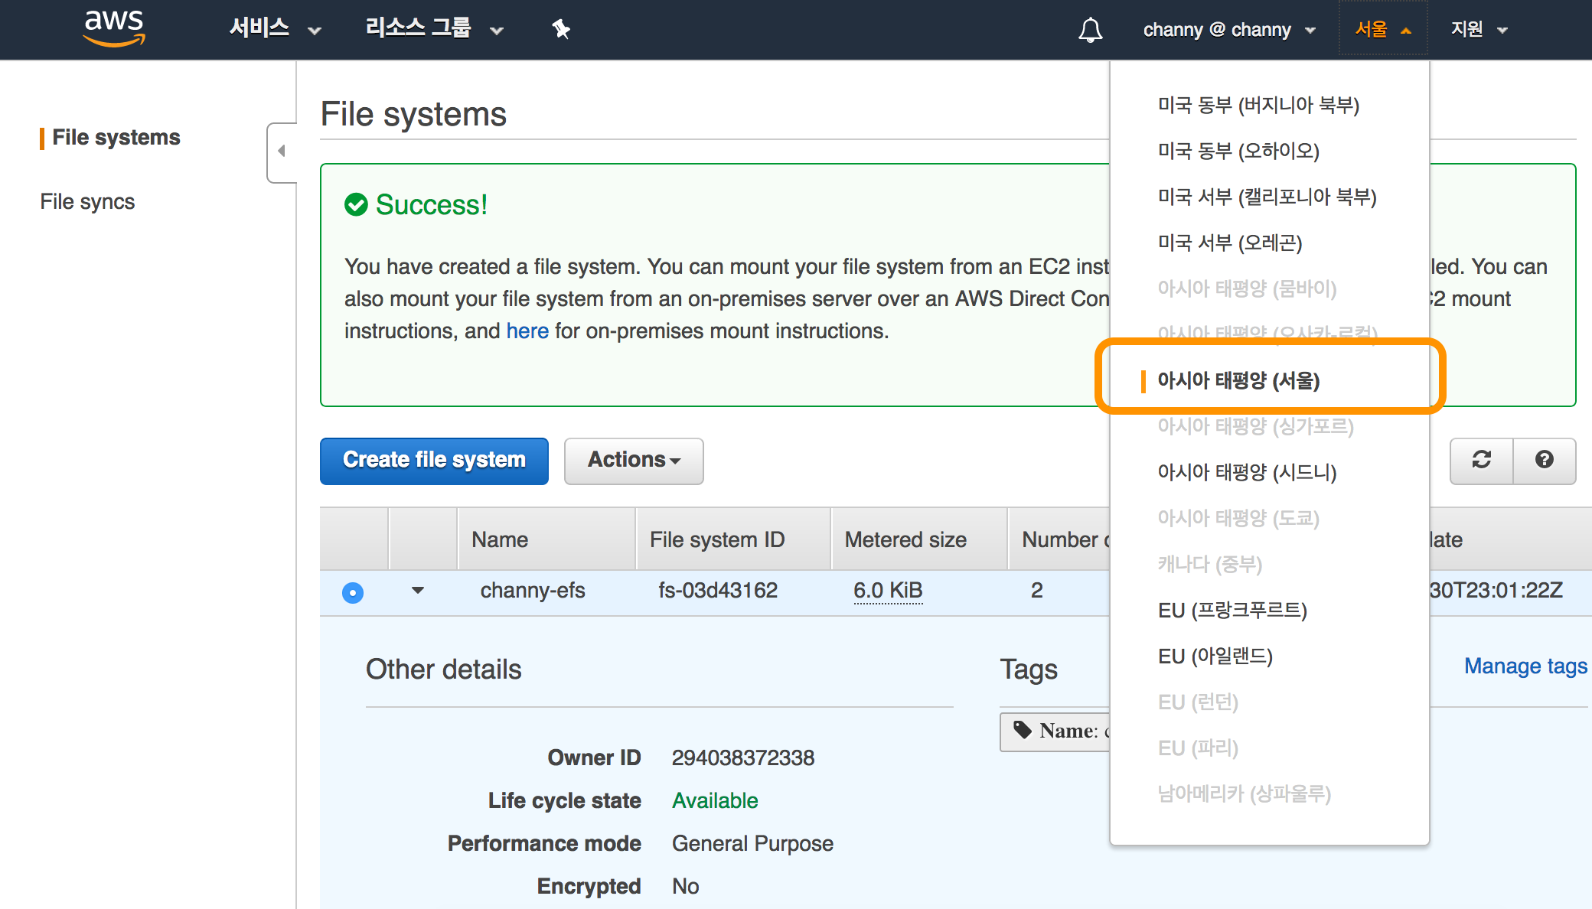
Task: Open the 리소스 그룹 resource groups dropdown
Action: pyautogui.click(x=434, y=29)
